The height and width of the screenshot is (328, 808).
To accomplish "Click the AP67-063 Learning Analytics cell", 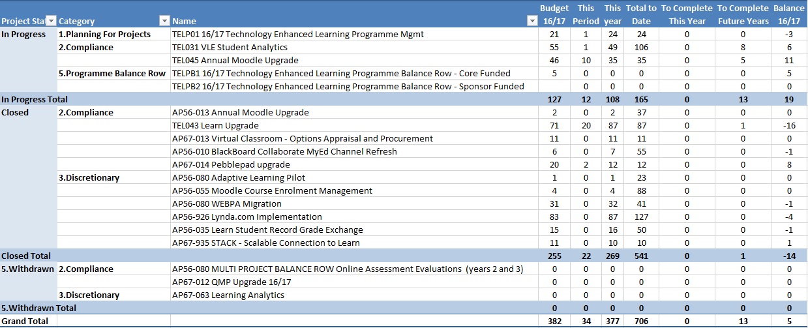I will [x=228, y=295].
